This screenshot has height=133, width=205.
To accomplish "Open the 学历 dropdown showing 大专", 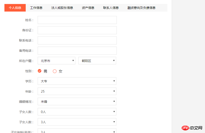I will (x=77, y=81).
